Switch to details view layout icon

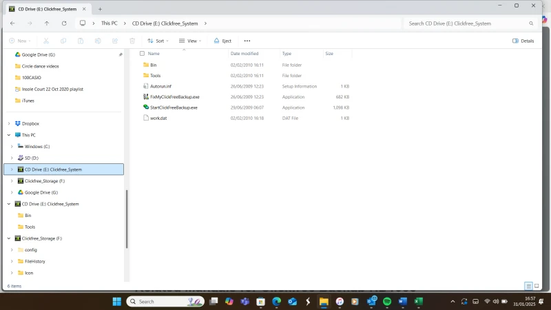528,286
